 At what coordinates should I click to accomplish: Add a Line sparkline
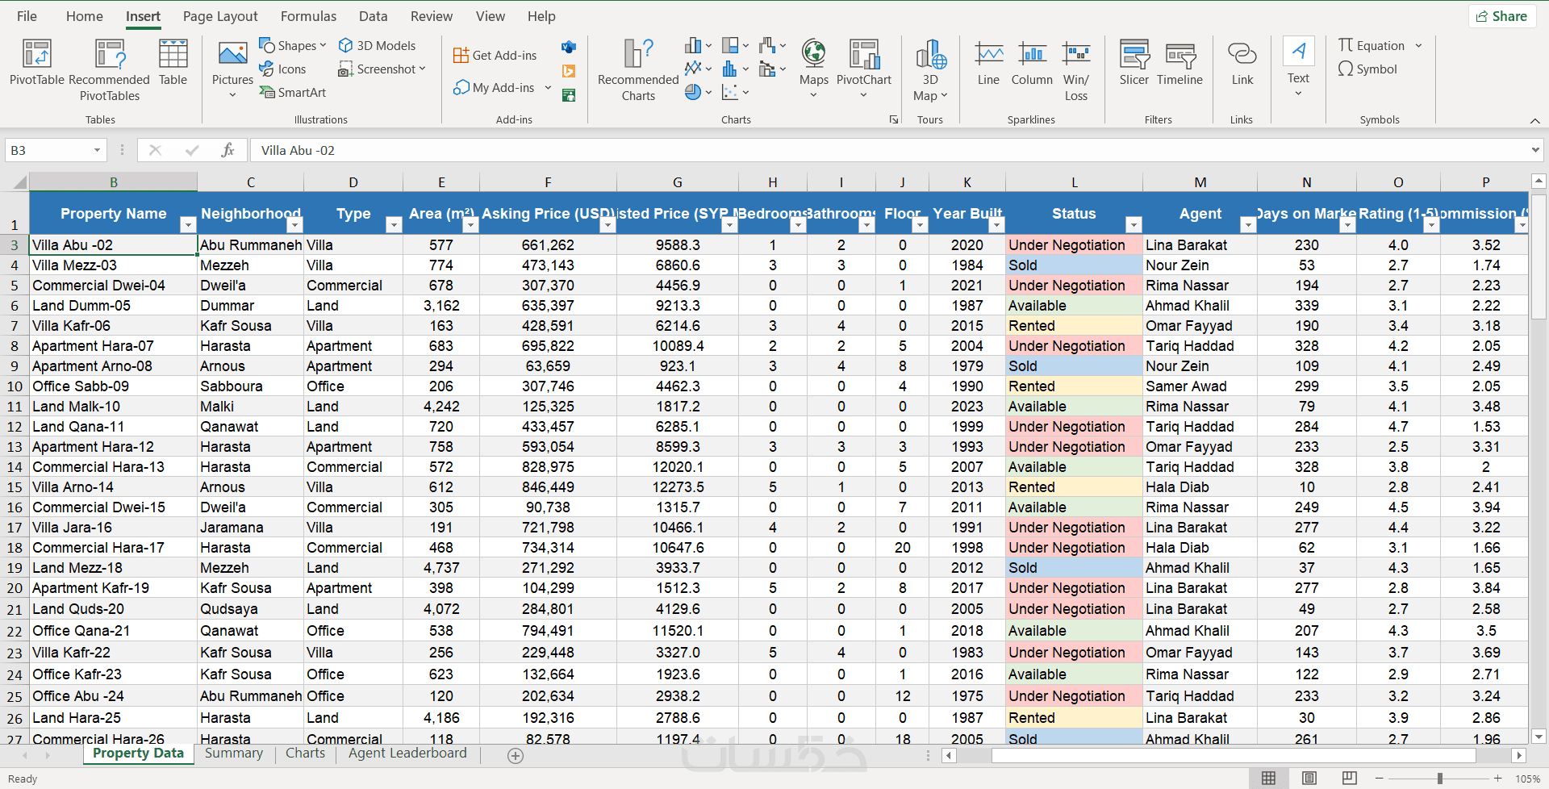tap(988, 63)
